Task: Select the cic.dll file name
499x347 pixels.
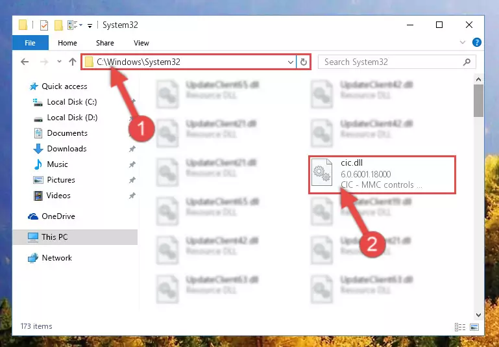Action: [x=352, y=163]
